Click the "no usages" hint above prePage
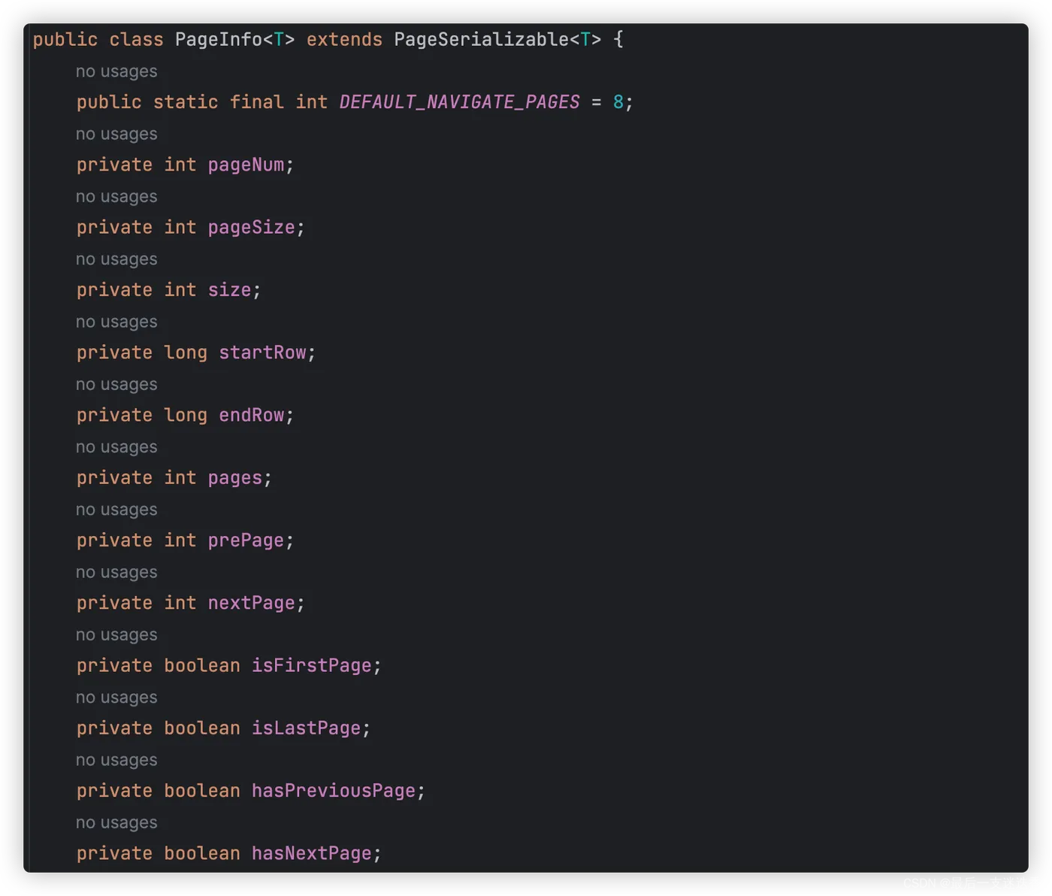1052x896 pixels. (116, 510)
